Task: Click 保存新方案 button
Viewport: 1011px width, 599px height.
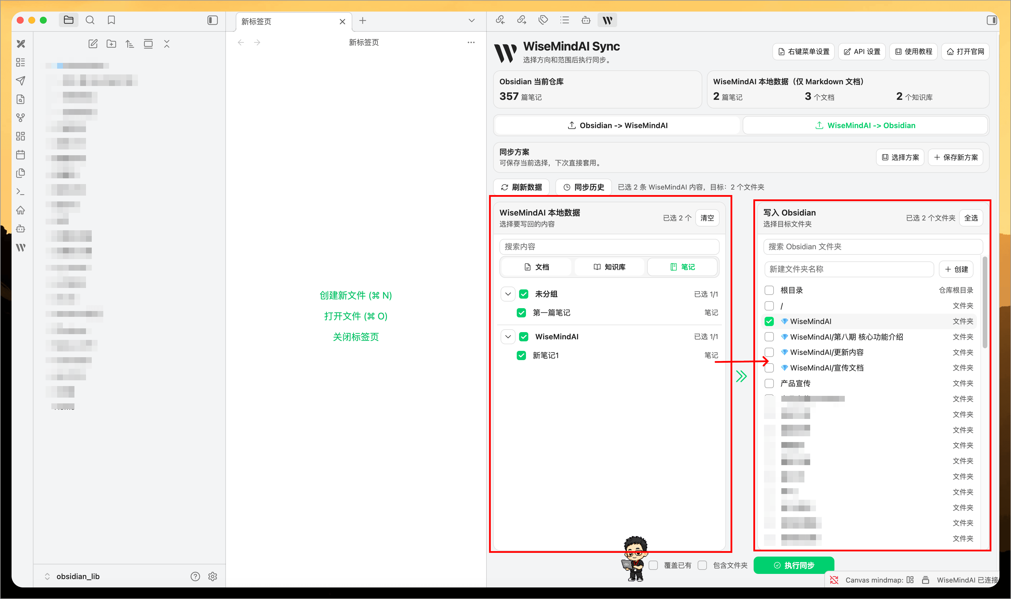Action: tap(956, 158)
